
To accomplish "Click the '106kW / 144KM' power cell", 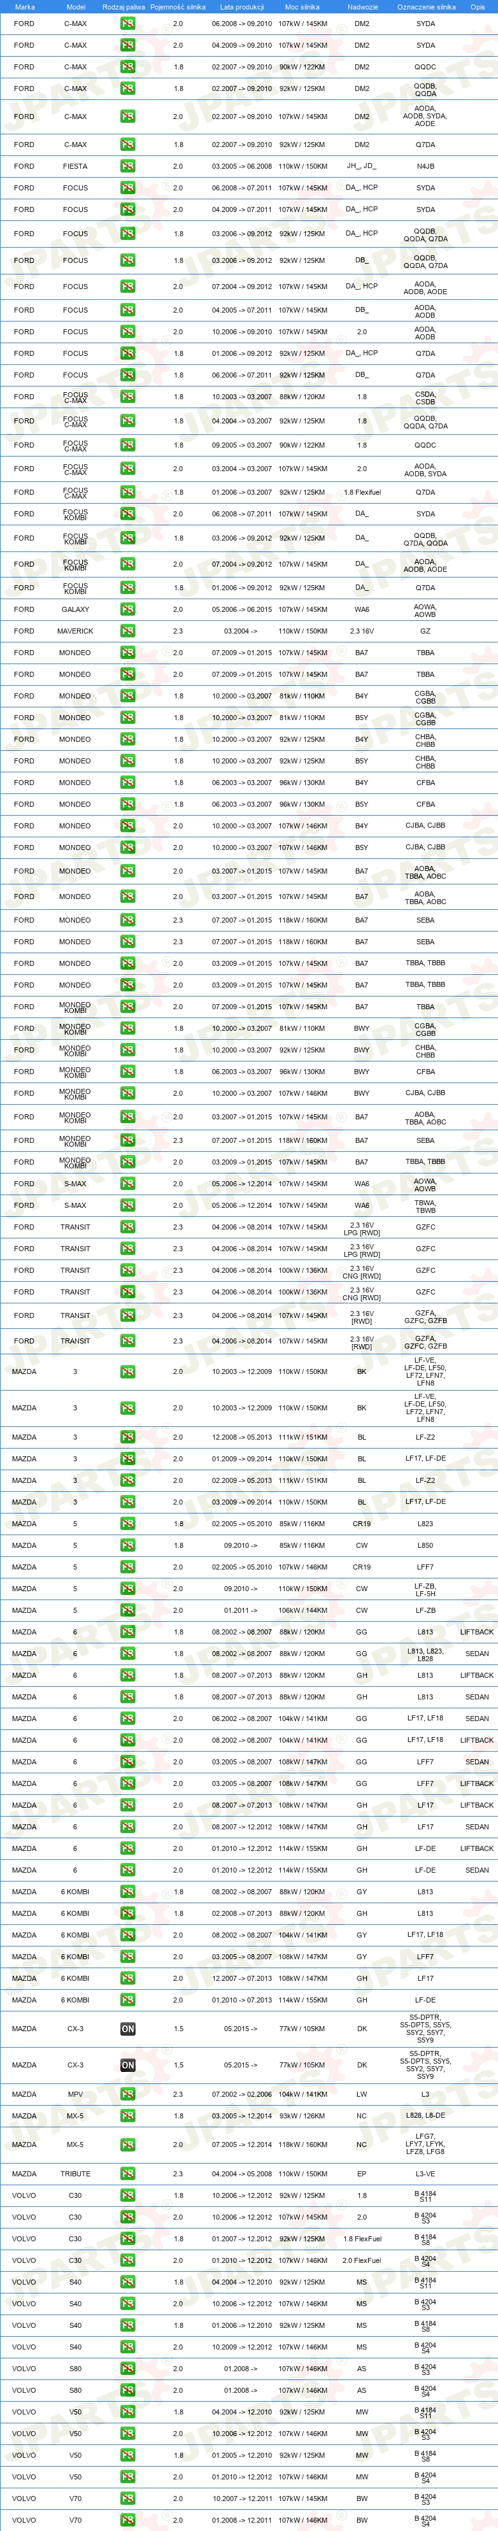I will pos(302,1610).
